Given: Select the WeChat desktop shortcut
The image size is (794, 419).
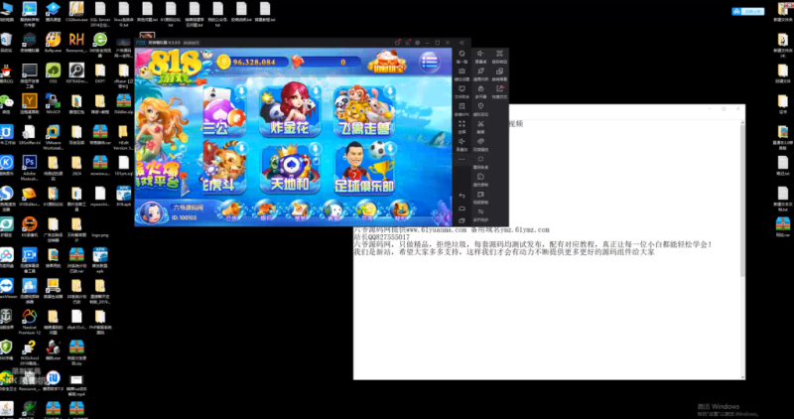Looking at the screenshot, I should (x=6, y=103).
